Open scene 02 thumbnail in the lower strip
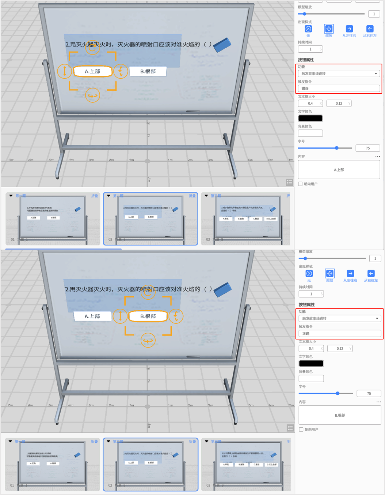Viewport: 385px width, 495px height. [x=150, y=465]
